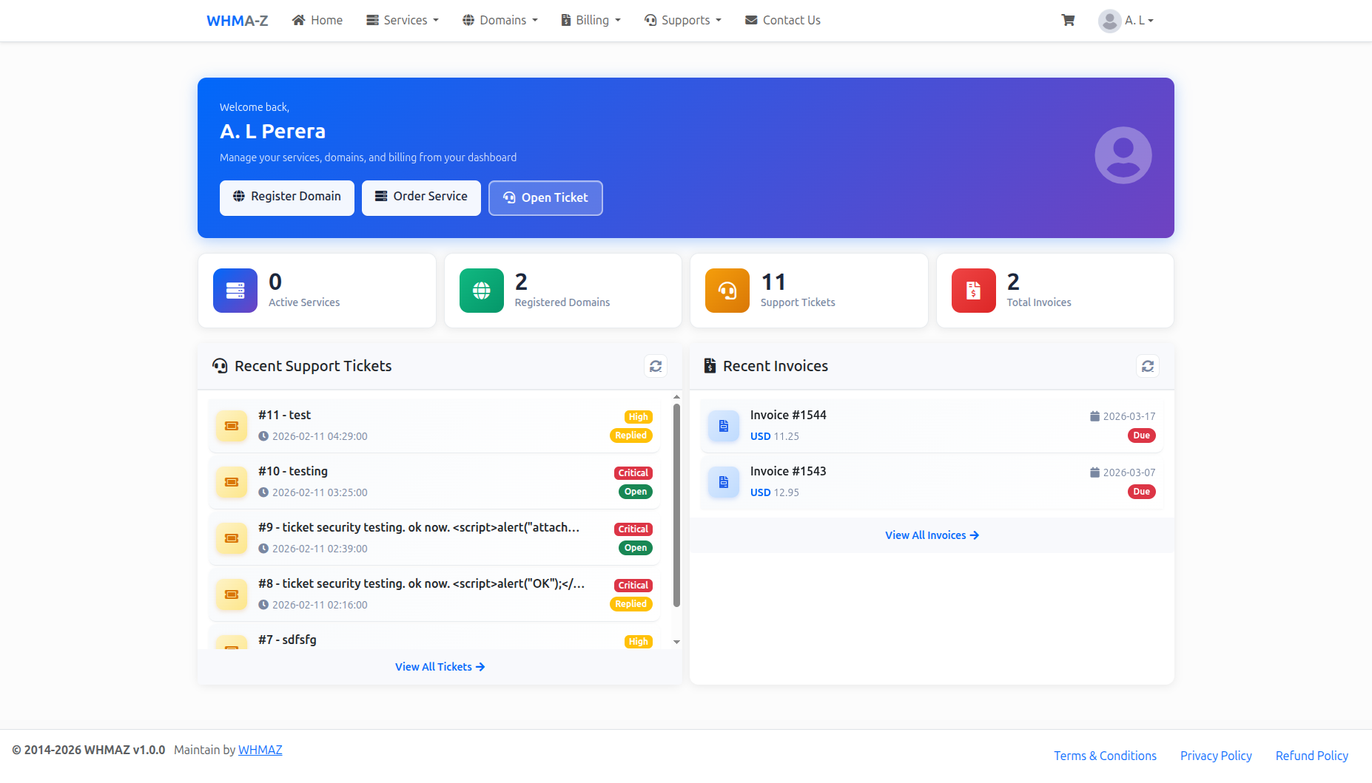Open the Services dropdown menu
The height and width of the screenshot is (783, 1372).
tap(402, 20)
